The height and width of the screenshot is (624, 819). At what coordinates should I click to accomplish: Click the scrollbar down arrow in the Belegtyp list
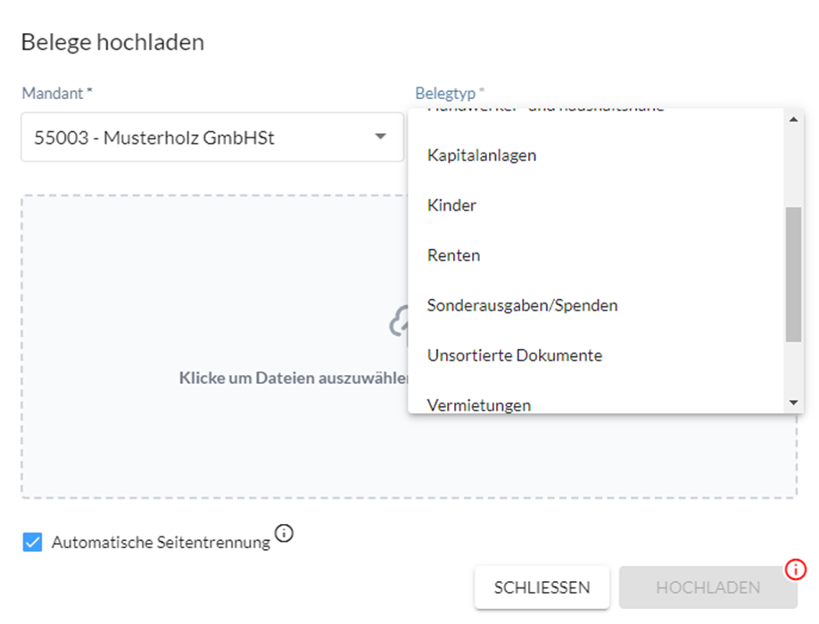[x=793, y=403]
